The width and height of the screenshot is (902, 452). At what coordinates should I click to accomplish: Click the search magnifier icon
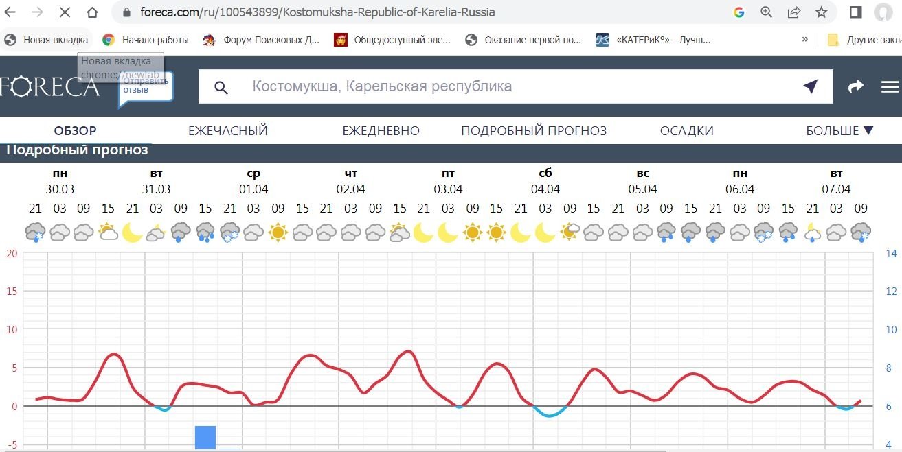(x=221, y=87)
